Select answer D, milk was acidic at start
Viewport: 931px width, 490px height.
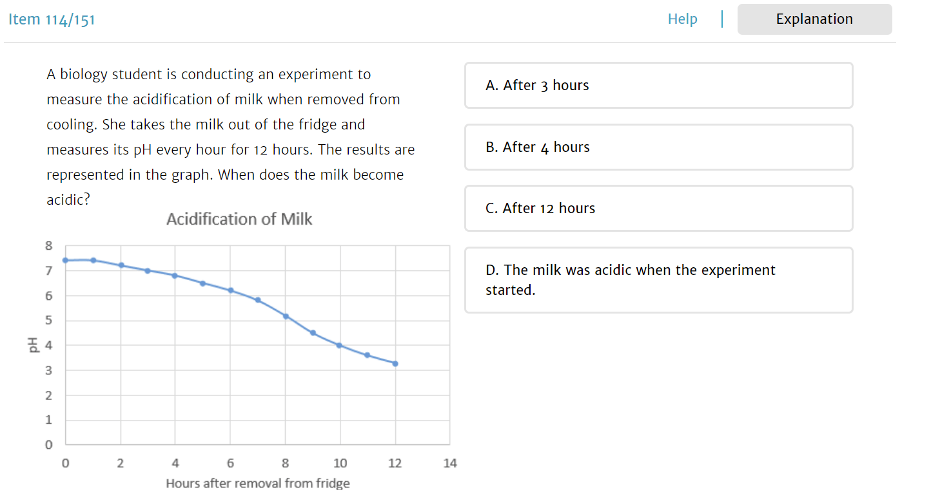click(658, 280)
